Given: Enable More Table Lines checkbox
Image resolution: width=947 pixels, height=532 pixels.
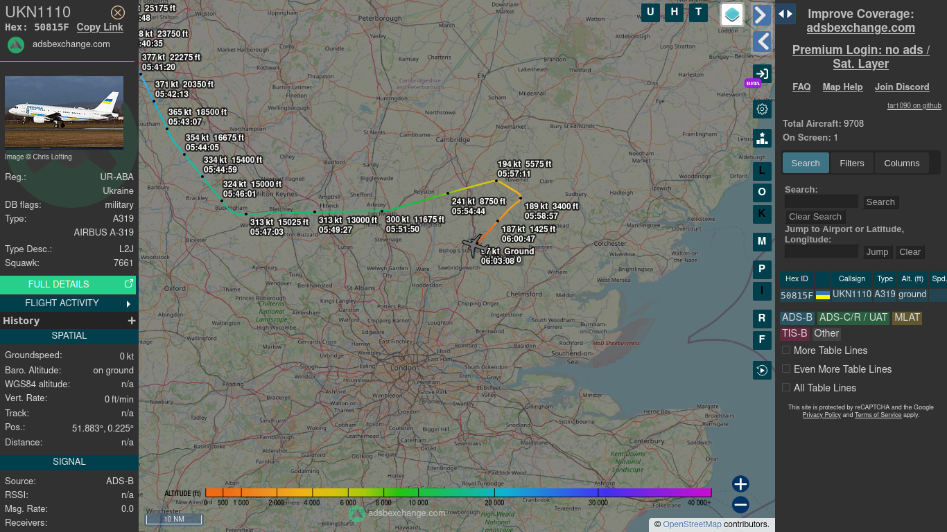Looking at the screenshot, I should tap(786, 350).
